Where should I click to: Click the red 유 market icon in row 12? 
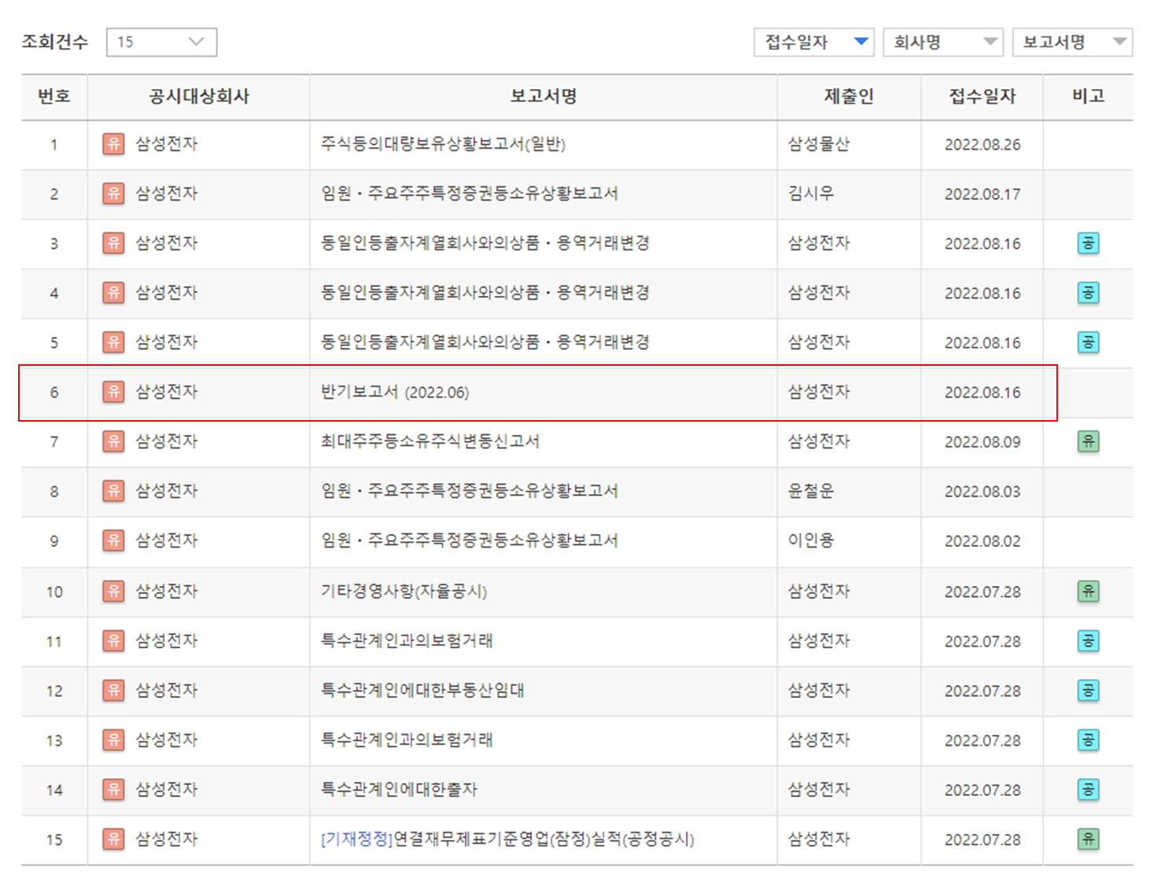114,691
